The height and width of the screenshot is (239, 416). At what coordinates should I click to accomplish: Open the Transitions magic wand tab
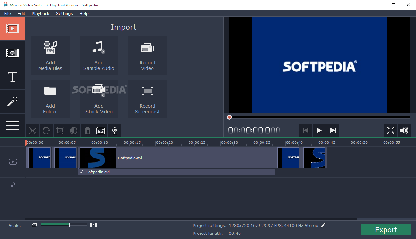click(x=13, y=101)
